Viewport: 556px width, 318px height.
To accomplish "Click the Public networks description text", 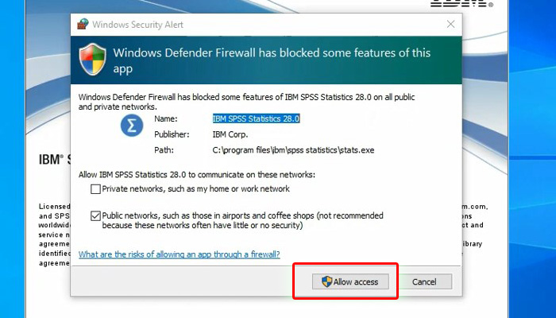I will pyautogui.click(x=242, y=220).
